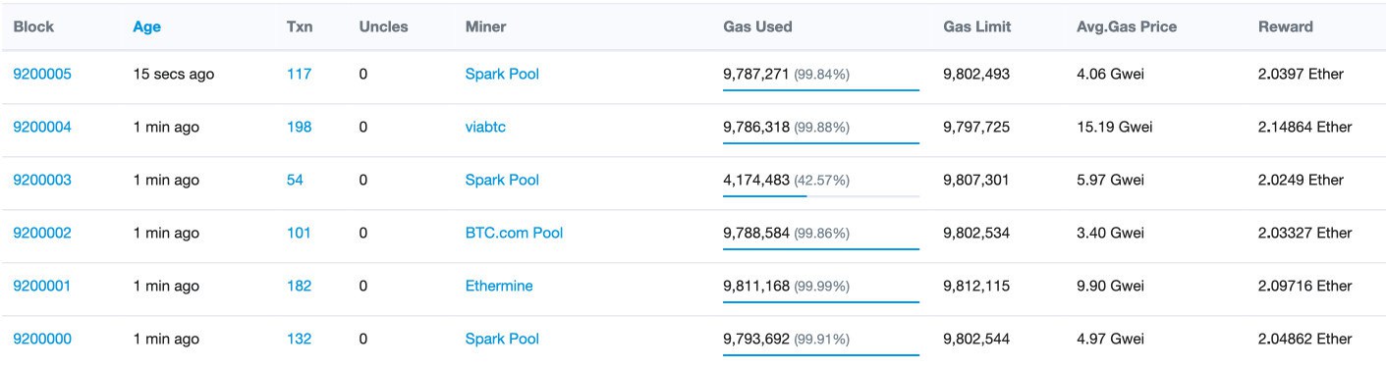The image size is (1386, 368).
Task: Select the Avg.Gas Price column header
Action: [x=1127, y=26]
